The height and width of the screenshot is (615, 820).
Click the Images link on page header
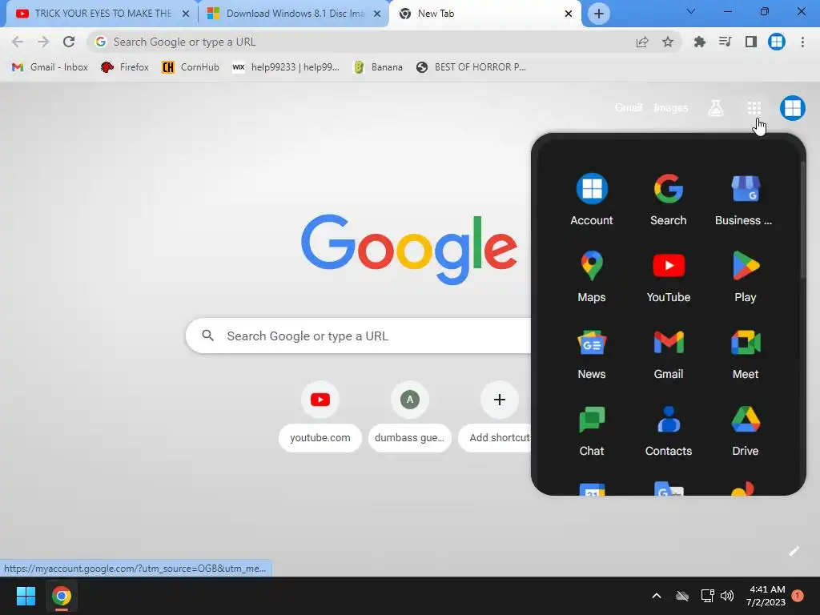click(671, 108)
